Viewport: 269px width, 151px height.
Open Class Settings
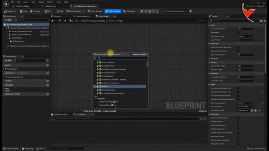point(95,11)
